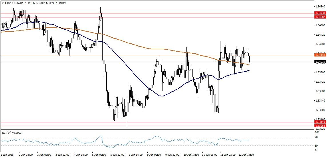The image size is (327, 158).
Task: Click the 3 Jun 22:00 time label
Action: point(62,155)
